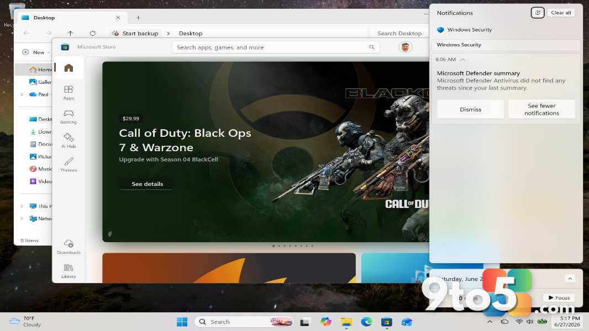Open Videos folder in File Explorer navigation
Image resolution: width=589 pixels, height=331 pixels.
39,181
